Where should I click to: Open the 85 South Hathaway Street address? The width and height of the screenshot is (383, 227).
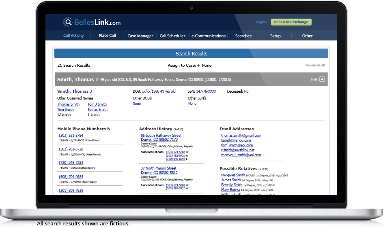coord(161,136)
